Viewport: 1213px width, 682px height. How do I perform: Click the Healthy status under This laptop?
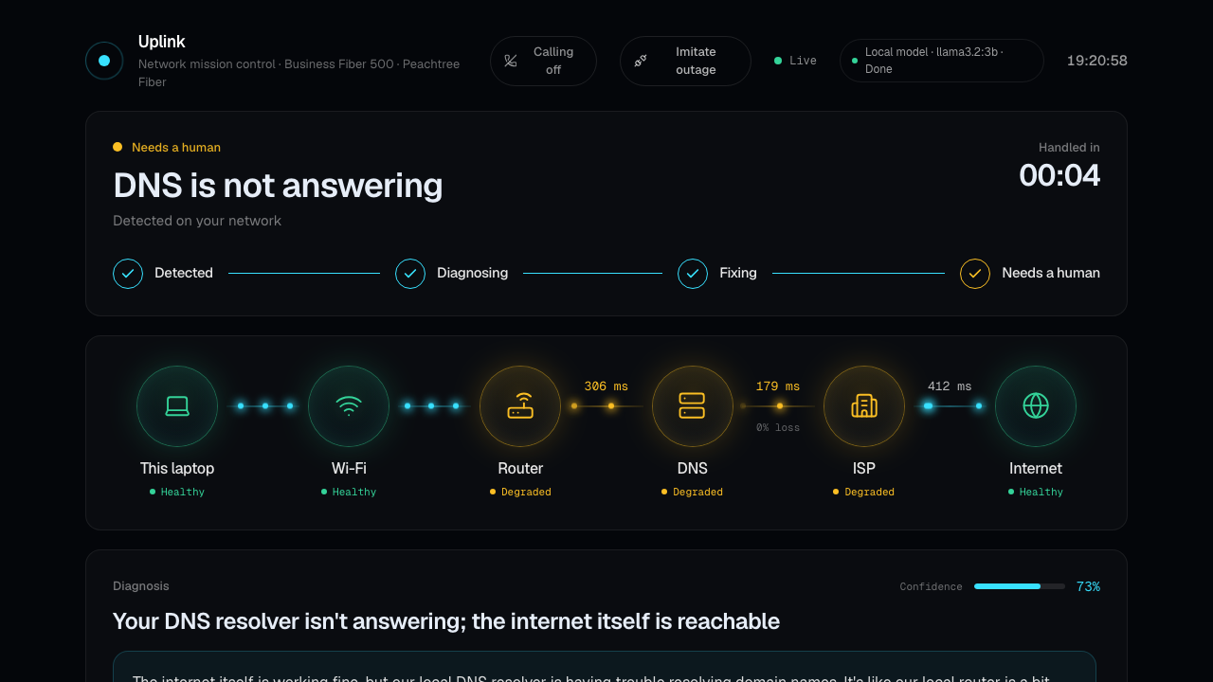177,492
